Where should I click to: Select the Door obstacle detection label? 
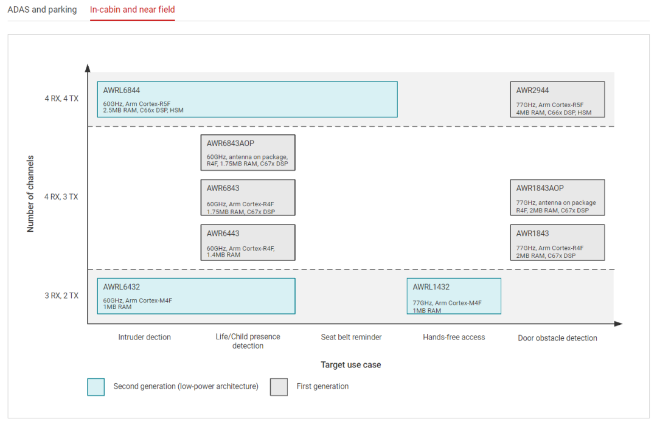(557, 338)
